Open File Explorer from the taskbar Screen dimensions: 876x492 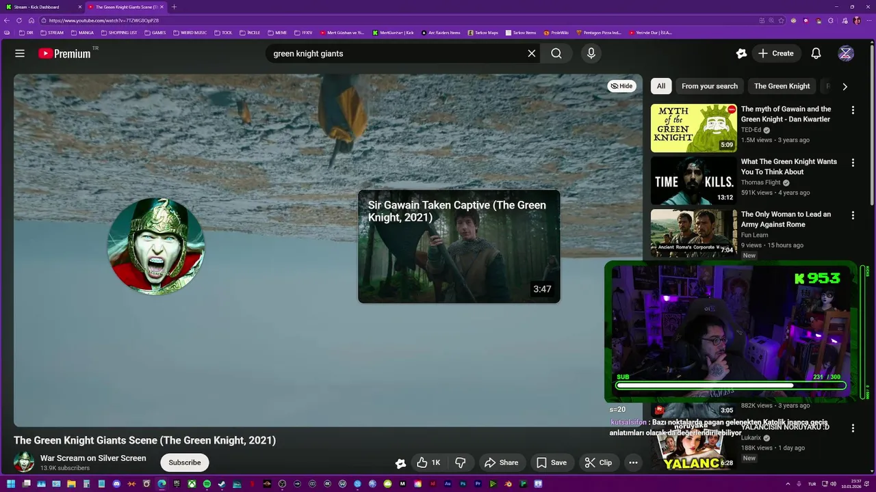click(x=71, y=484)
